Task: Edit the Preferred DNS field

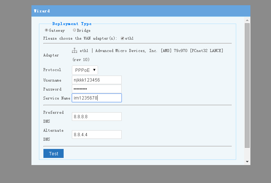Action: click(x=97, y=117)
